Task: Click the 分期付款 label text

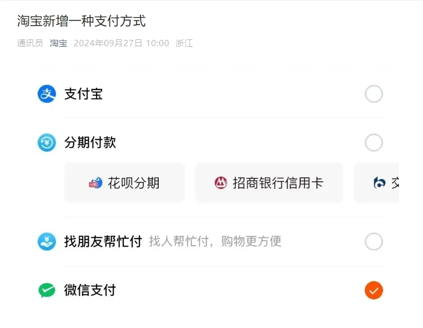Action: [90, 143]
